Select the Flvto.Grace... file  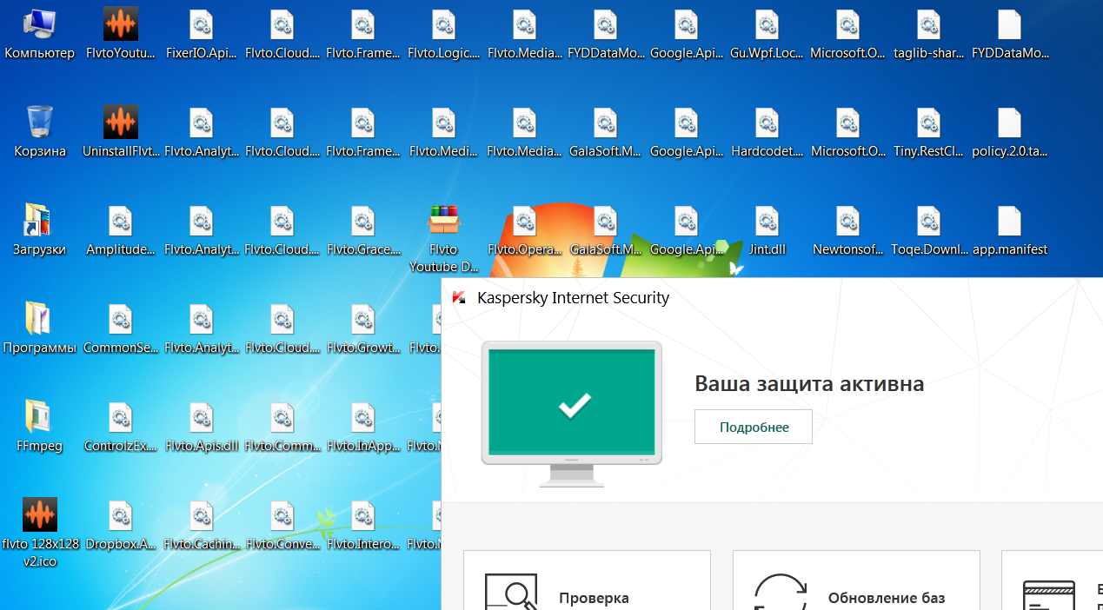363,231
